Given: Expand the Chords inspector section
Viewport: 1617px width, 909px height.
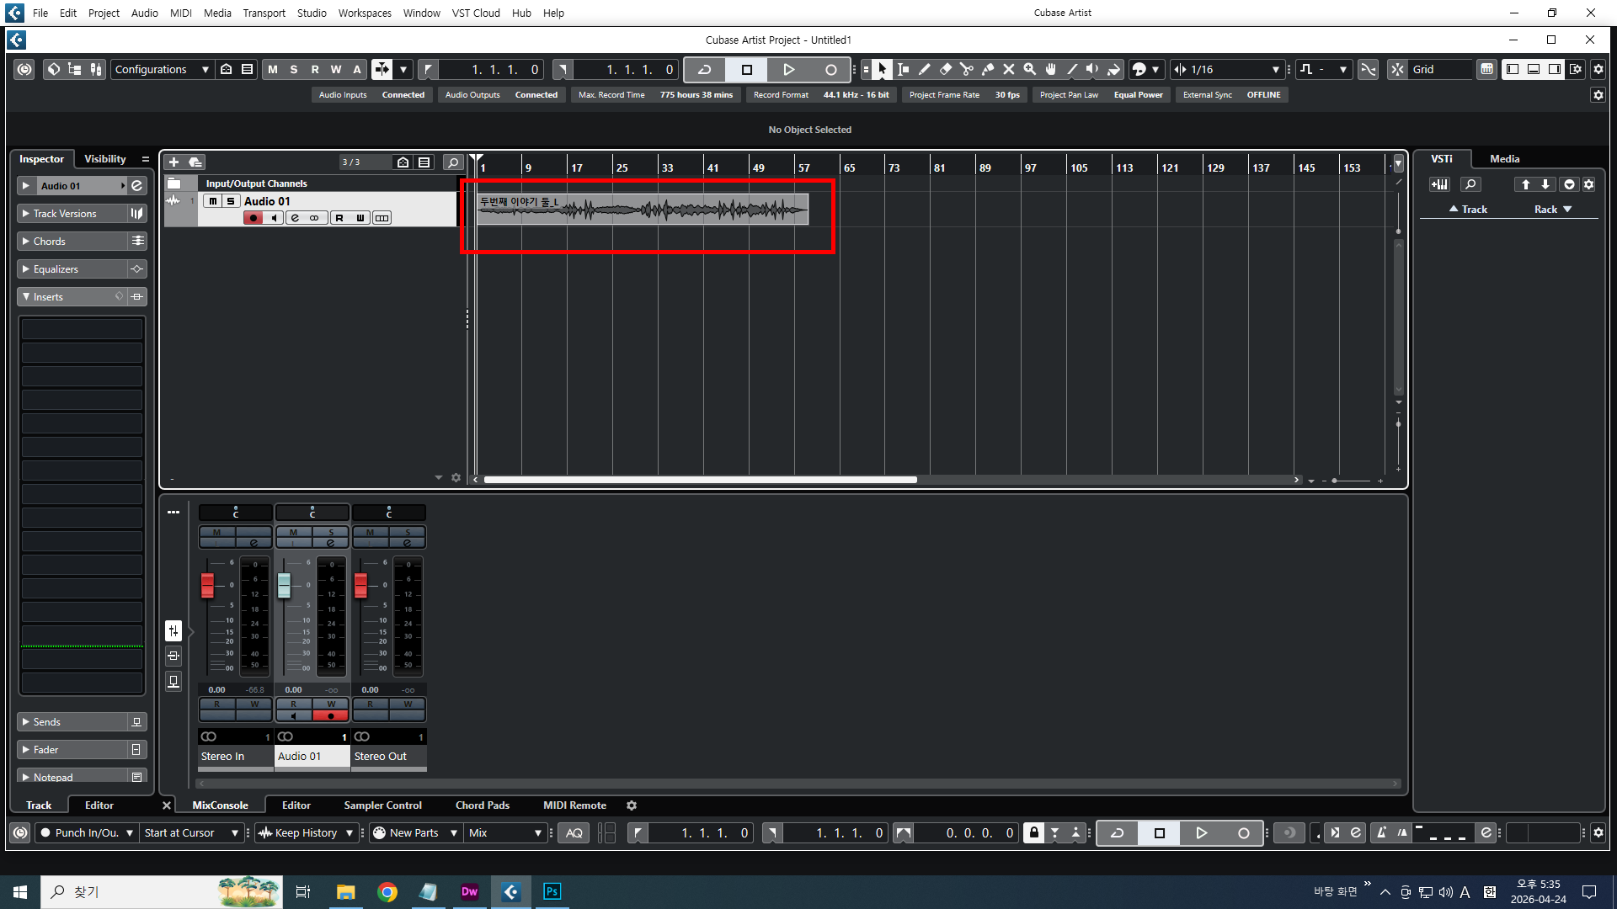Looking at the screenshot, I should coord(72,242).
